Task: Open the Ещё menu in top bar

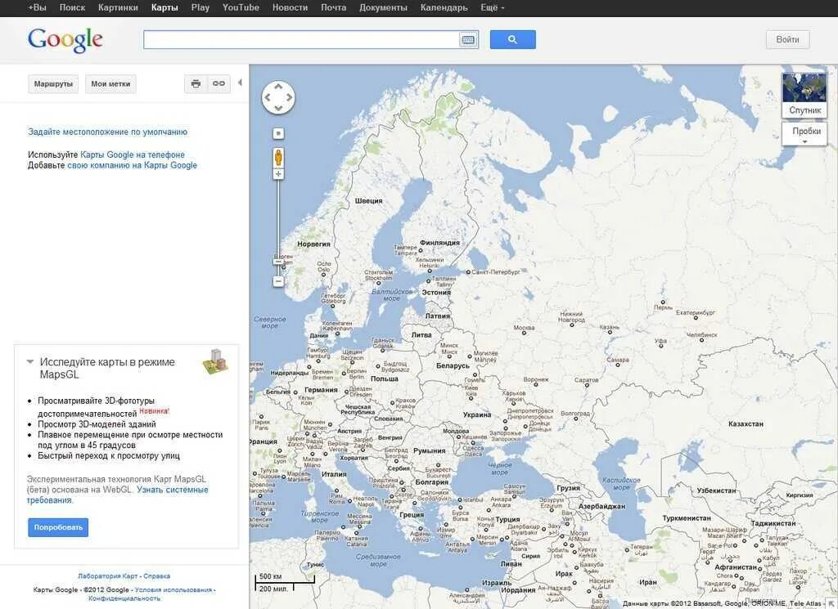Action: [492, 7]
